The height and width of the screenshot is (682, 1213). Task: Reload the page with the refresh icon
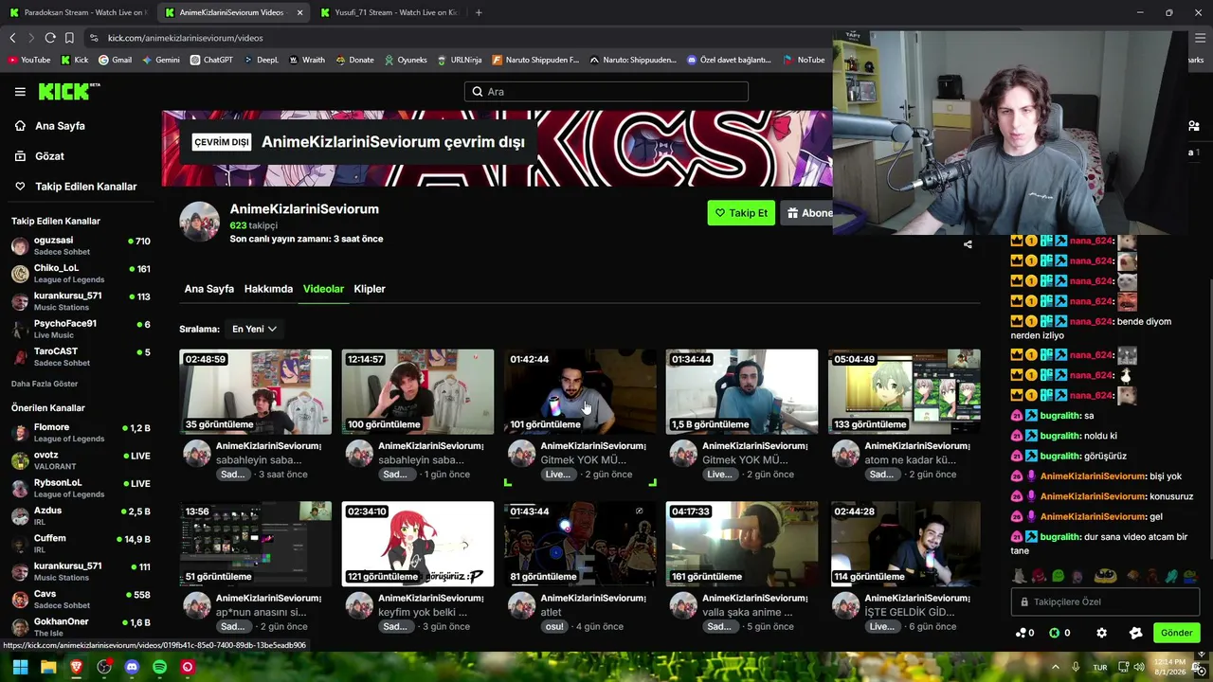point(50,38)
